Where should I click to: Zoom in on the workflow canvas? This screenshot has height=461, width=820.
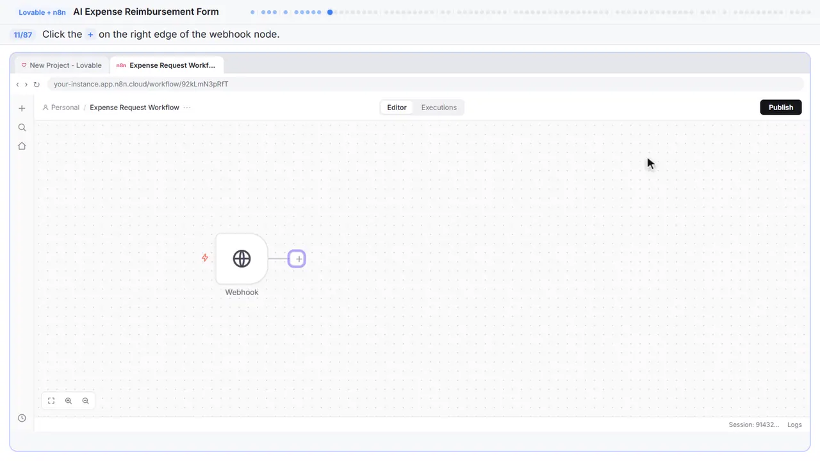click(69, 401)
